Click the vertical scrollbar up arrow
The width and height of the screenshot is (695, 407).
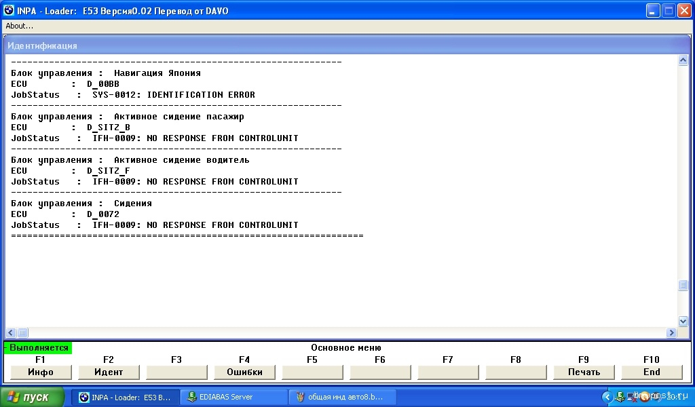tap(683, 60)
